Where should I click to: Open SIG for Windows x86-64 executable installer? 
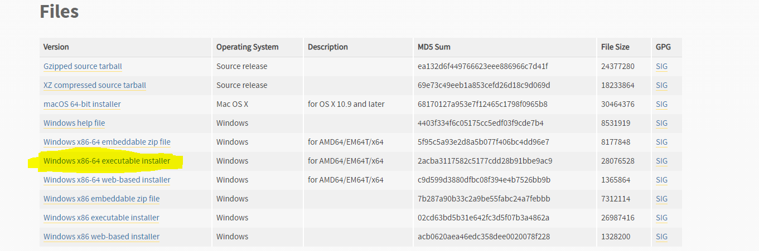pyautogui.click(x=661, y=161)
